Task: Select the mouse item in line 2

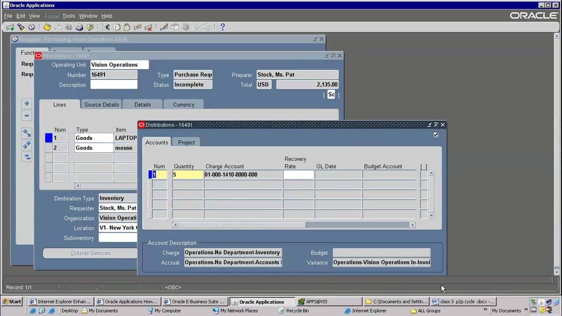Action: tap(126, 148)
